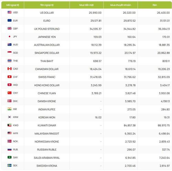This screenshot has height=171, width=172.
Task: Click the Japanese flag icon beside JPY
Action: coord(10,36)
